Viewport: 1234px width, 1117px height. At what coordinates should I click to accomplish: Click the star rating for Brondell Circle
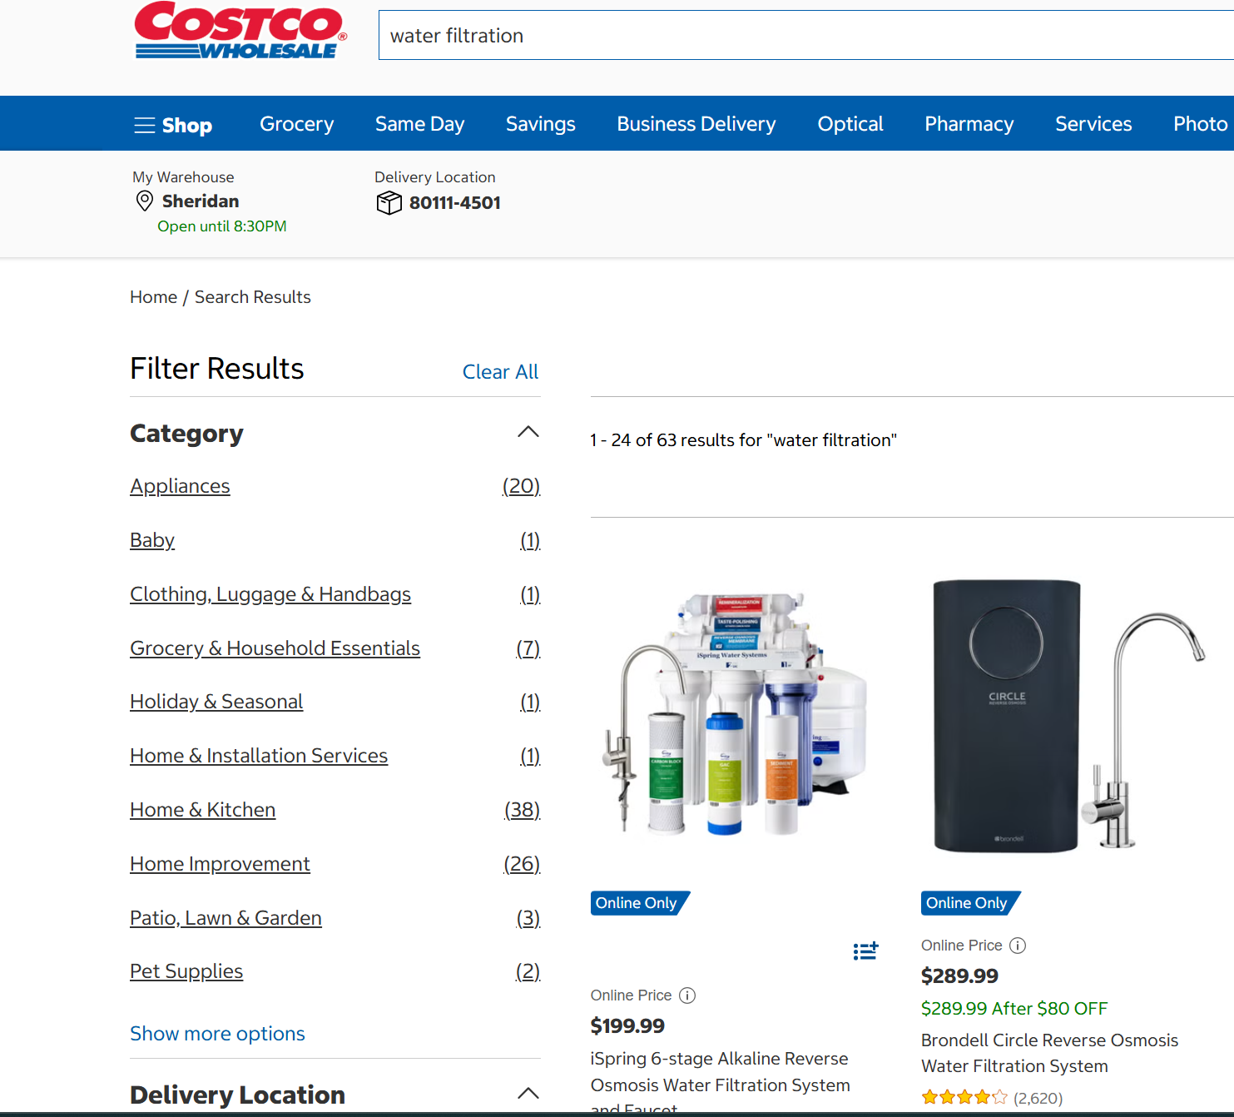pyautogui.click(x=964, y=1097)
